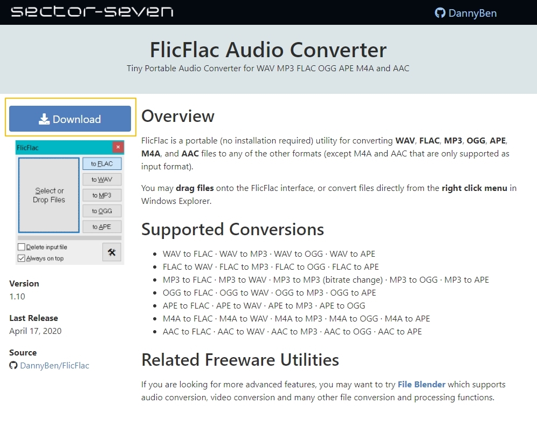Click the 'Overview' heading

tap(178, 116)
